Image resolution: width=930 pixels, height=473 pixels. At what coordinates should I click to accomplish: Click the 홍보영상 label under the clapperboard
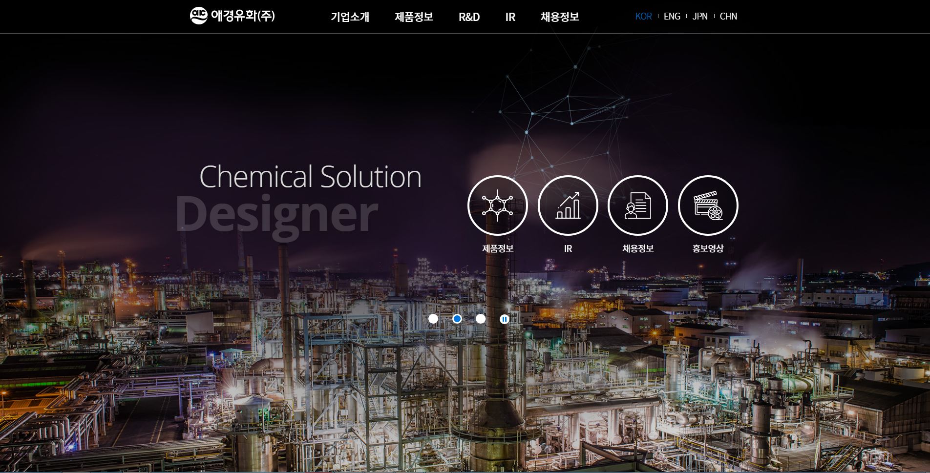coord(708,248)
